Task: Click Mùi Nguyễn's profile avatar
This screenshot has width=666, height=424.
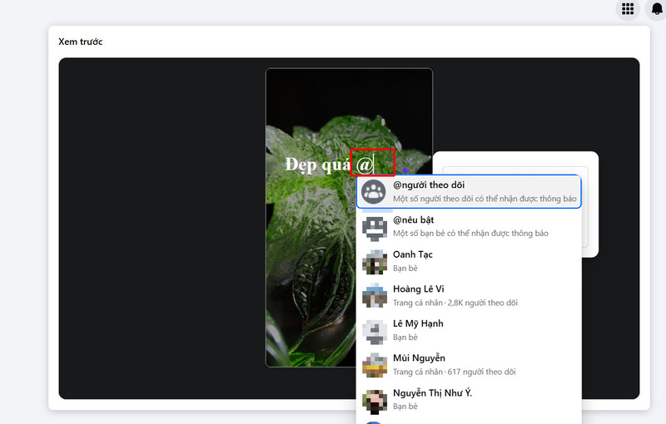Action: tap(375, 365)
